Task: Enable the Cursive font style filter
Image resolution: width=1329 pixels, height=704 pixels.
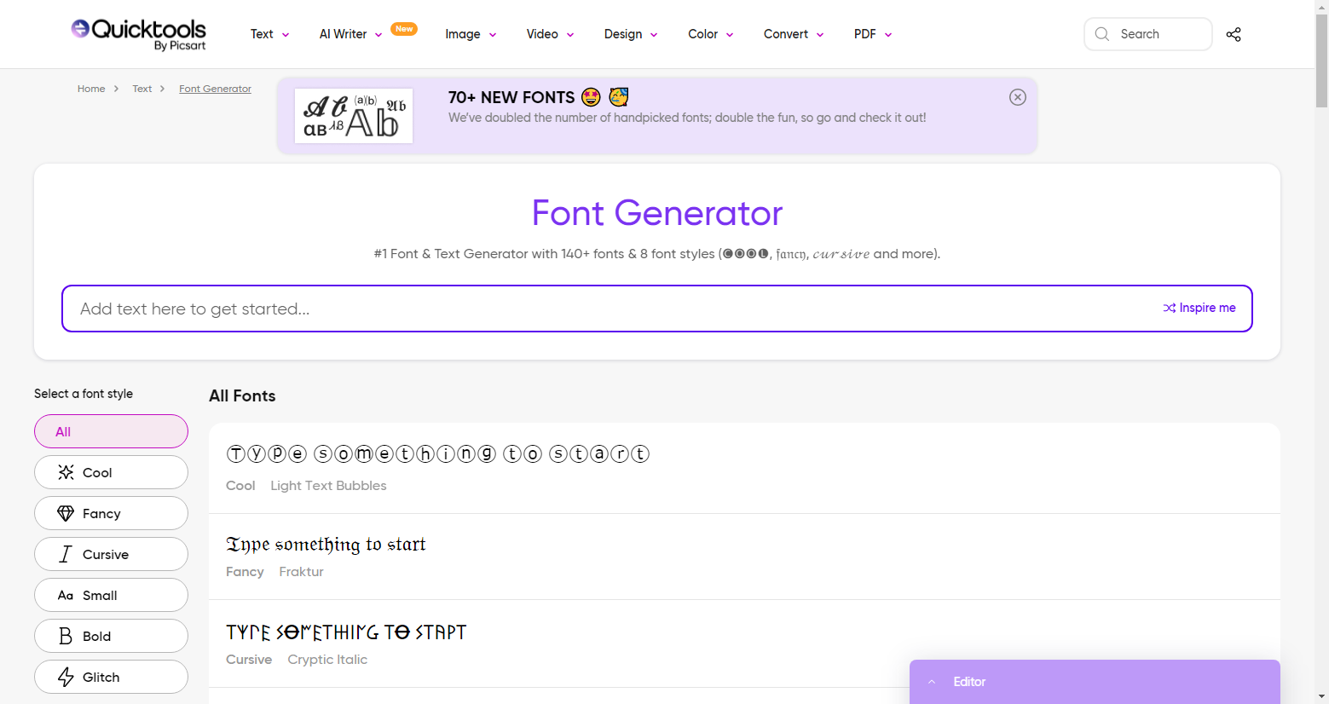Action: (111, 554)
